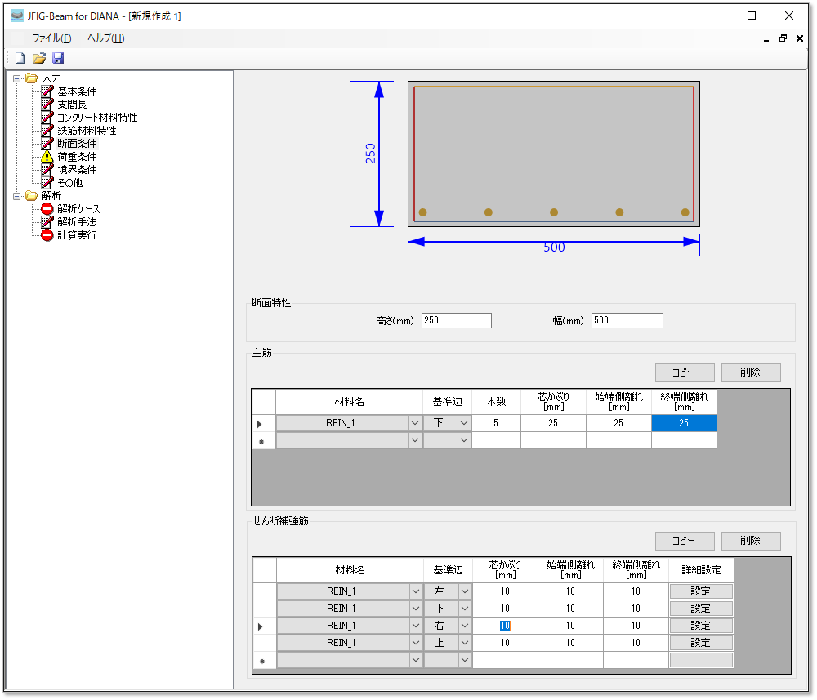Click コピー button in 主筋 section
This screenshot has width=817, height=700.
[685, 372]
